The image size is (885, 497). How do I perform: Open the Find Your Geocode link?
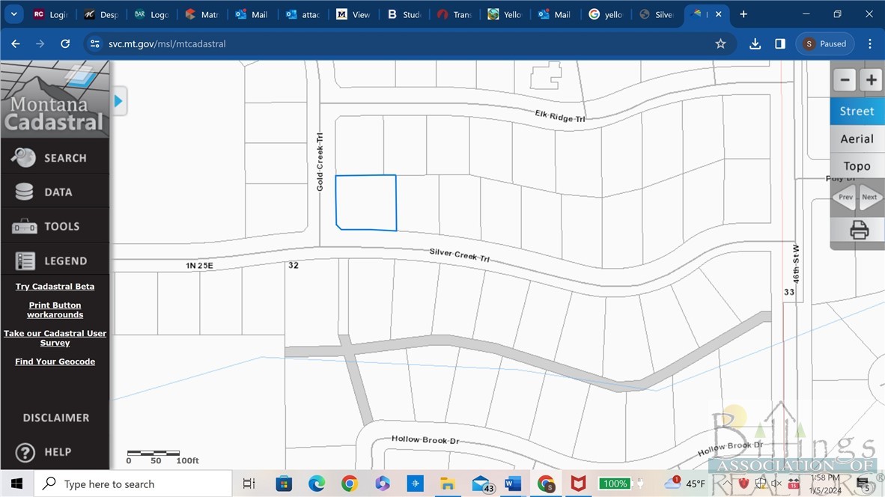click(55, 362)
